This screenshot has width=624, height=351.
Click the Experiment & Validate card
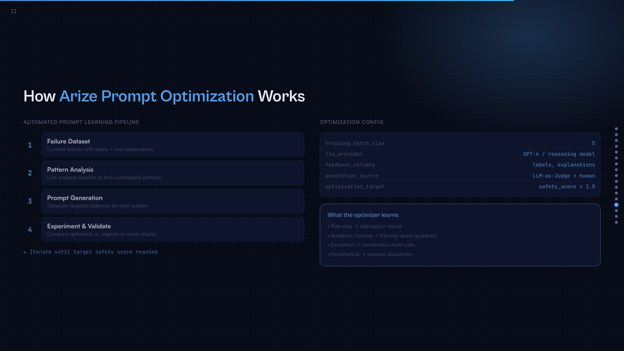pyautogui.click(x=173, y=230)
